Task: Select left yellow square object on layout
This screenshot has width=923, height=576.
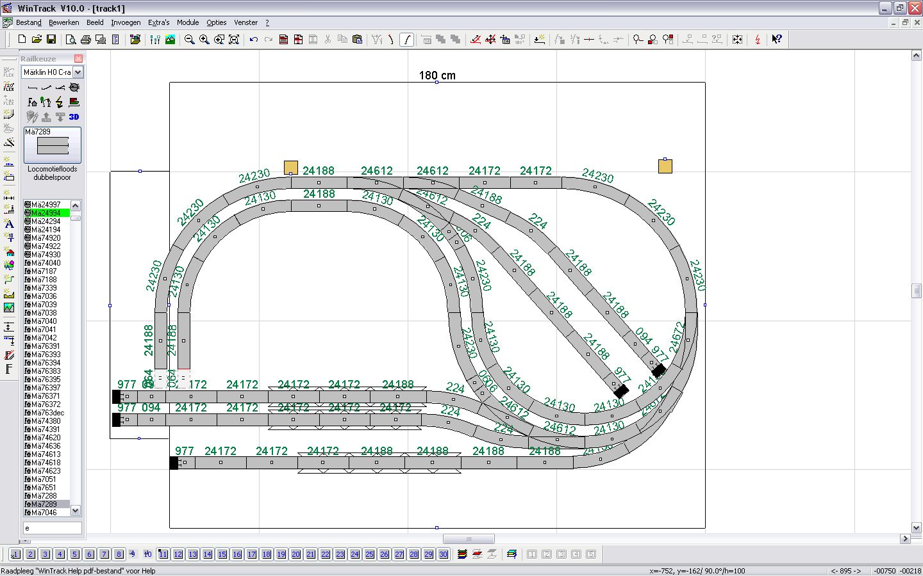Action: click(x=291, y=167)
